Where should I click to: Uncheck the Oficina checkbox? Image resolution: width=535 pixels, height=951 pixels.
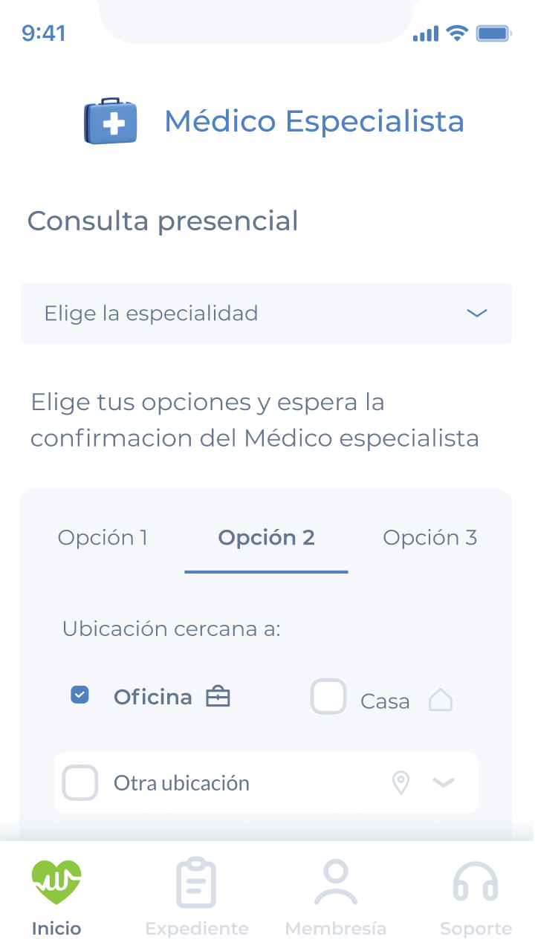tap(80, 695)
